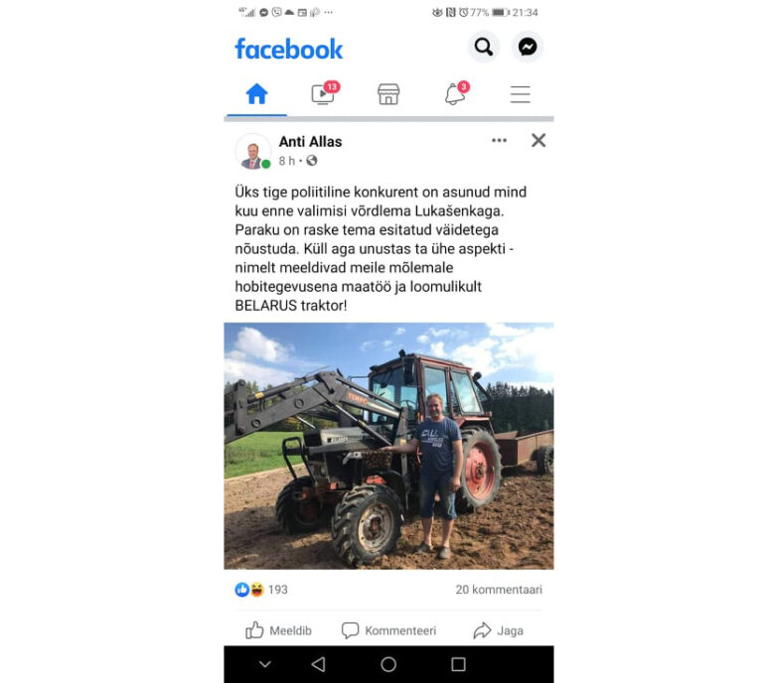This screenshot has height=683, width=763.
Task: Open post options three-dots menu
Action: (x=500, y=141)
